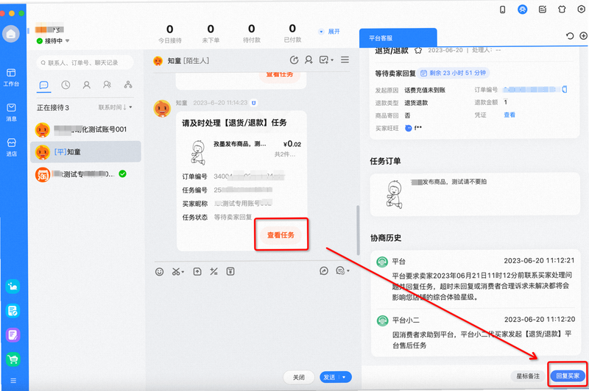
Task: Click the star icon beside 退货/退款
Action: (x=418, y=50)
